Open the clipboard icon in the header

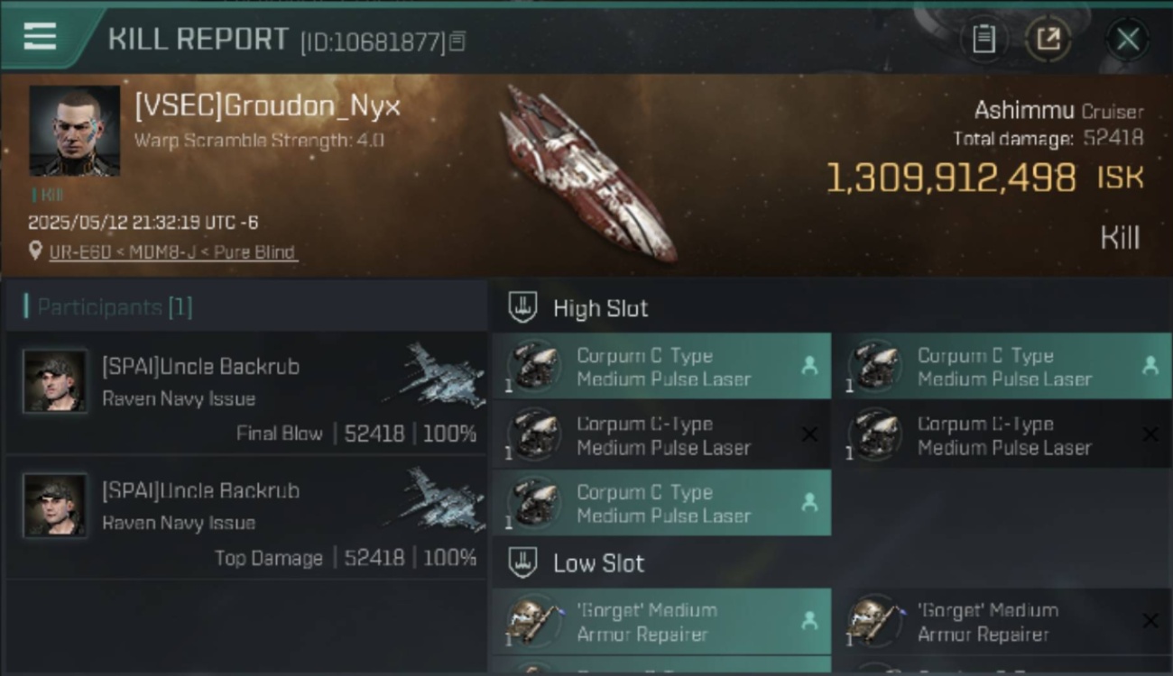[x=984, y=39]
